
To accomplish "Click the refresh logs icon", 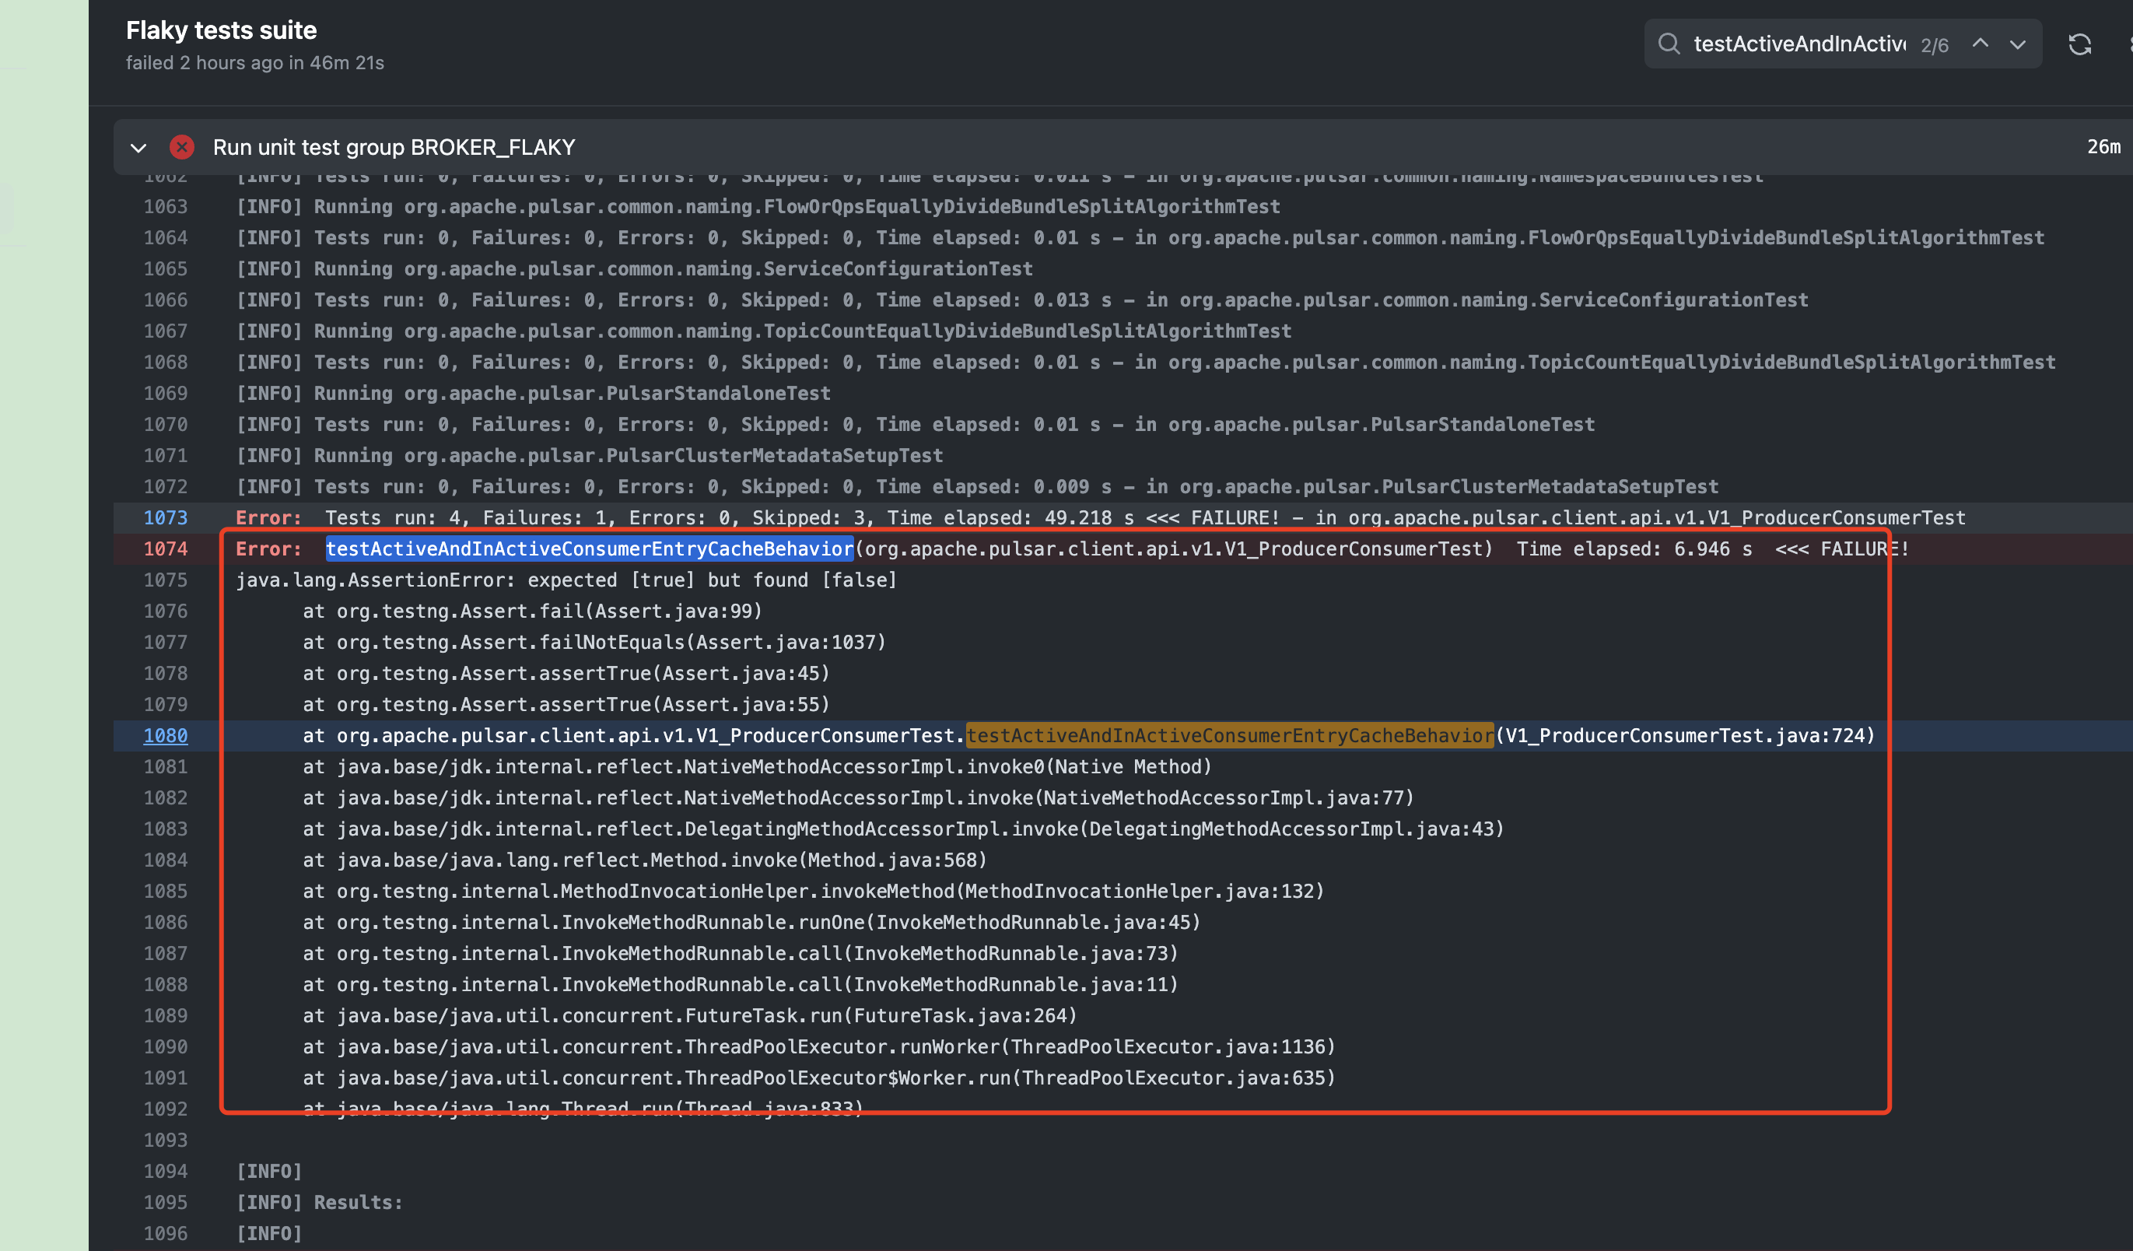I will tap(2079, 44).
